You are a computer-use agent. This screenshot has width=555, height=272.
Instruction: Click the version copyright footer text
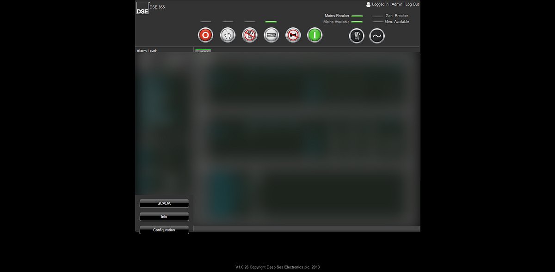pos(277,267)
